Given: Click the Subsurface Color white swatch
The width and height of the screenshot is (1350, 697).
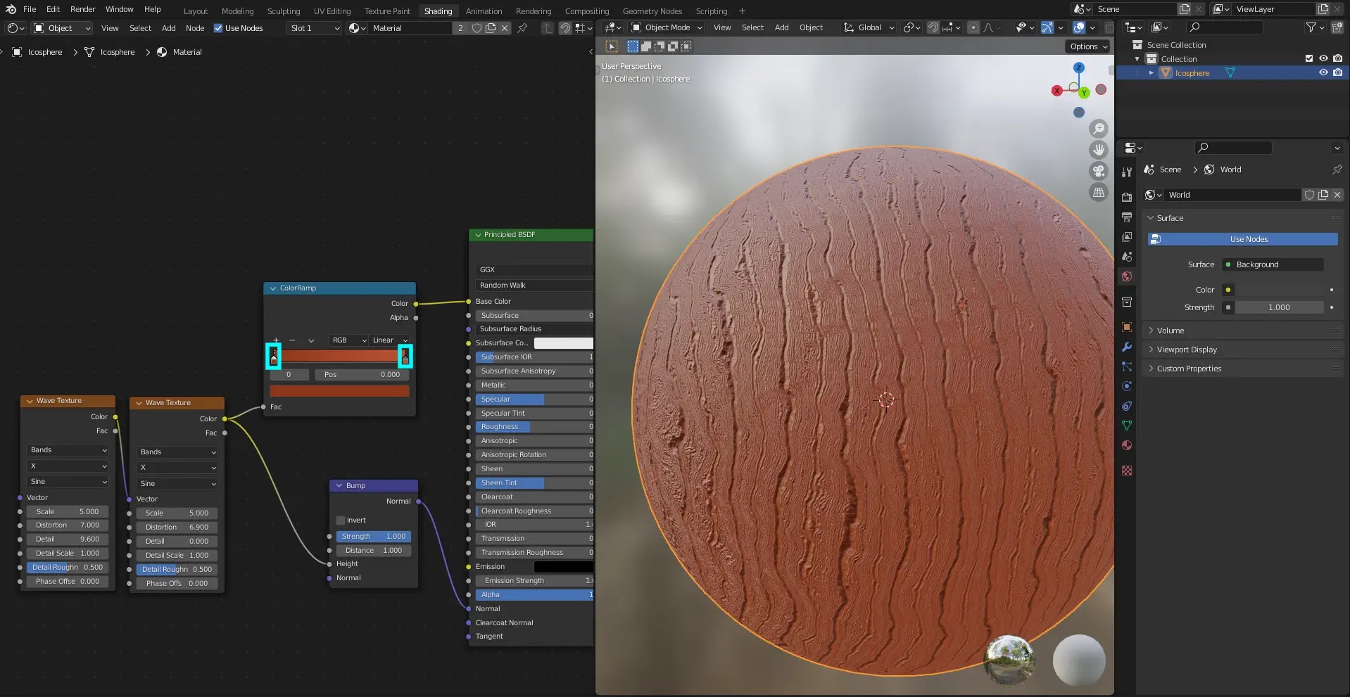Looking at the screenshot, I should point(563,343).
